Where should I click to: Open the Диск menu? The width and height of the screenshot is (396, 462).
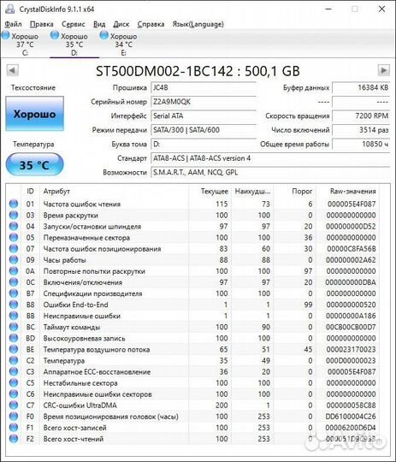coord(121,24)
